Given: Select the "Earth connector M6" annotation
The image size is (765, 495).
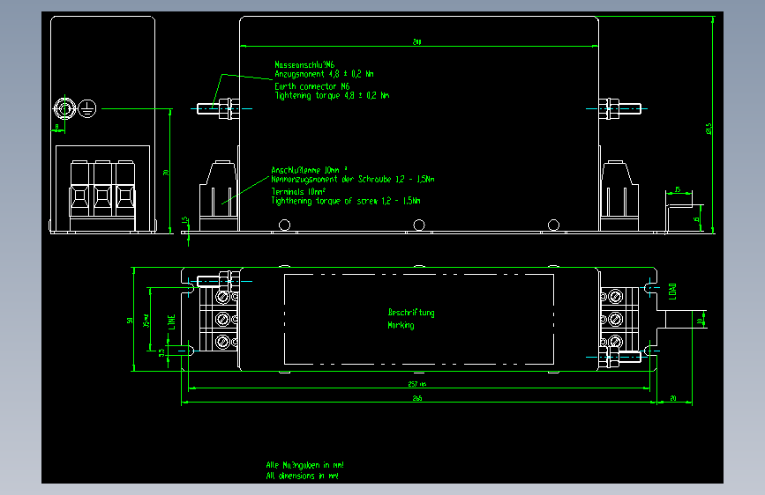Looking at the screenshot, I should (312, 86).
